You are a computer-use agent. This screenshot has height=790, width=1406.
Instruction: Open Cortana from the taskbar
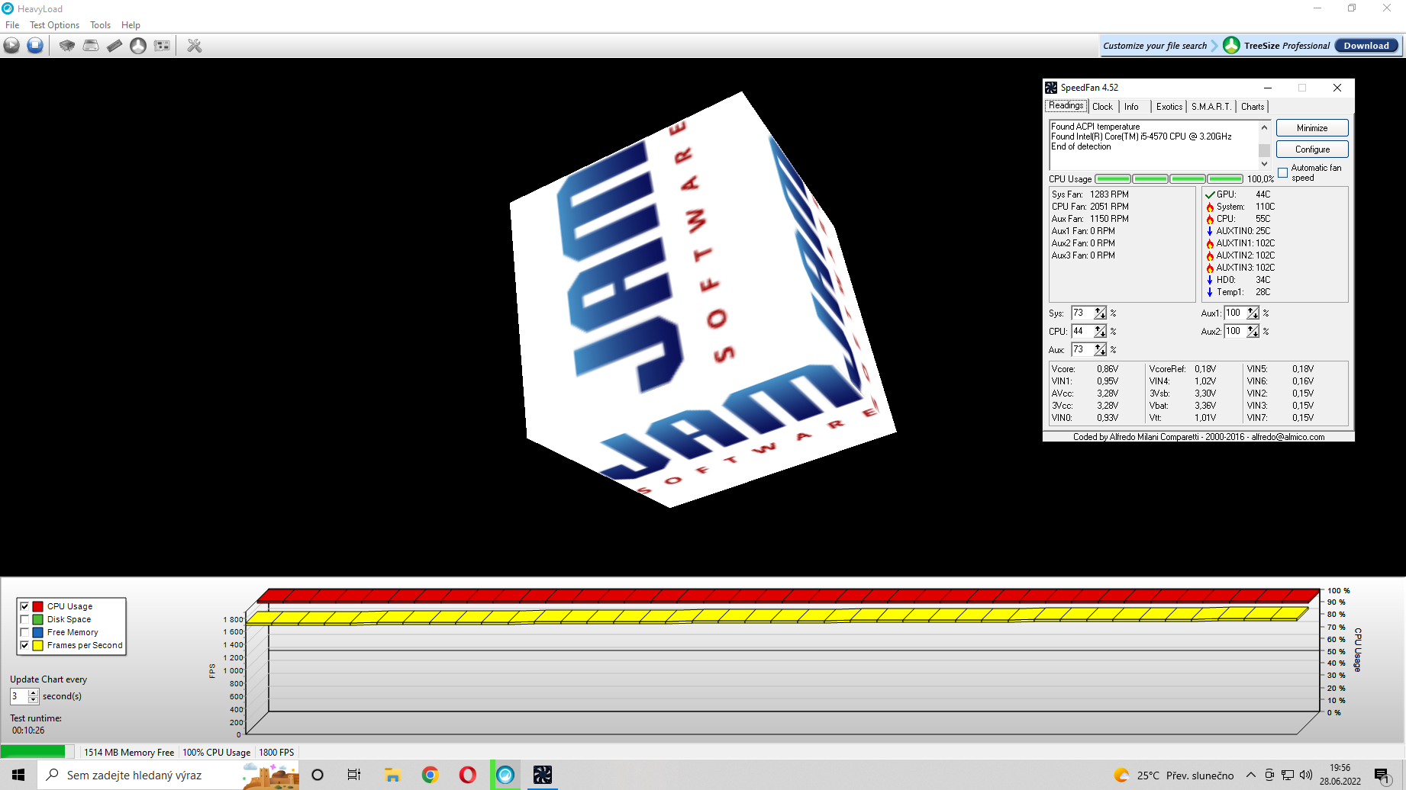coord(318,775)
